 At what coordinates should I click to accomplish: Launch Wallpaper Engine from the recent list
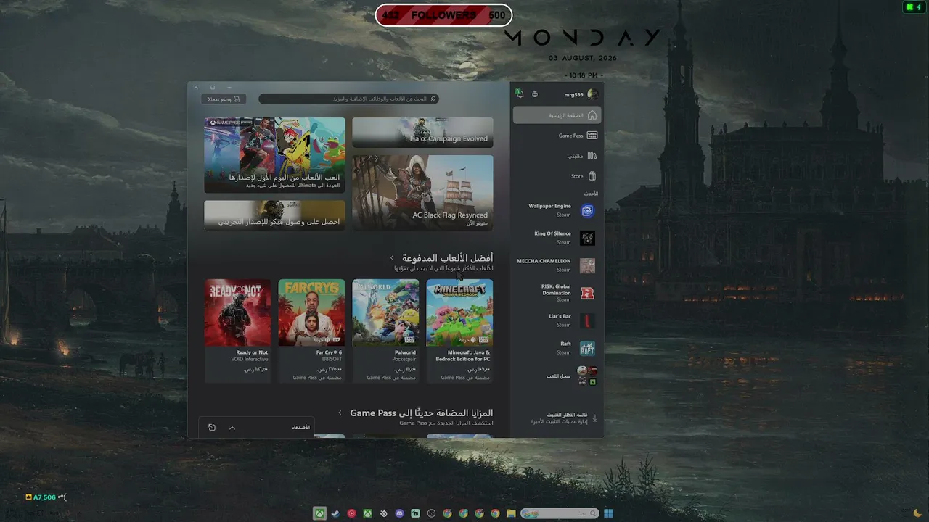[x=587, y=210]
